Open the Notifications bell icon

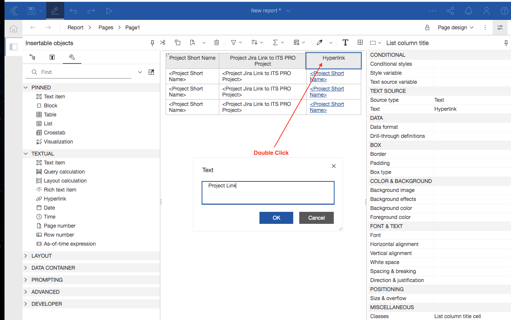(x=469, y=11)
